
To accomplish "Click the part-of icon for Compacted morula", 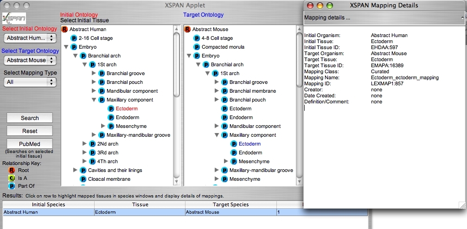I will pos(197,47).
